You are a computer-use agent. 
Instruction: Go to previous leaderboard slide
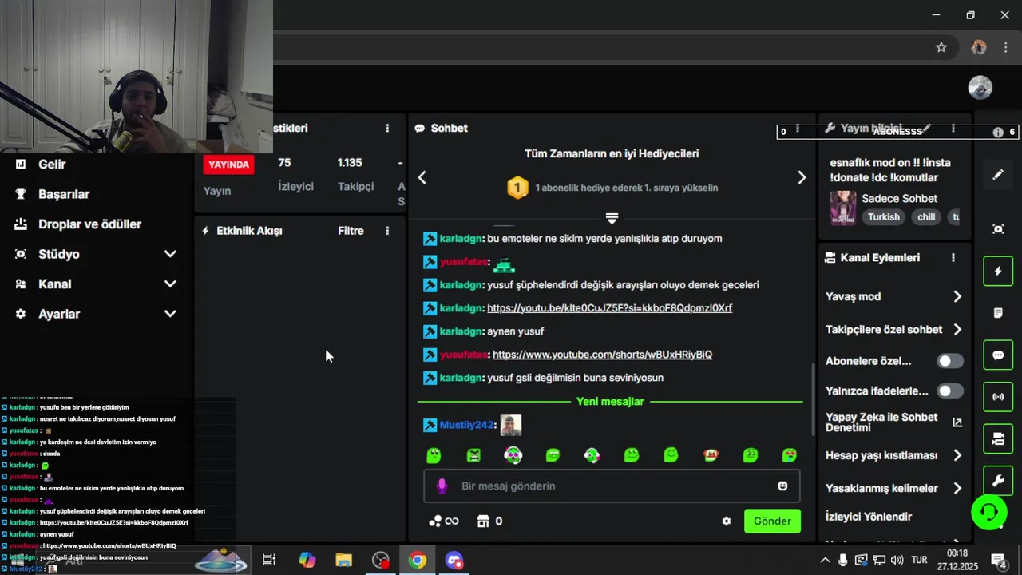tap(422, 178)
